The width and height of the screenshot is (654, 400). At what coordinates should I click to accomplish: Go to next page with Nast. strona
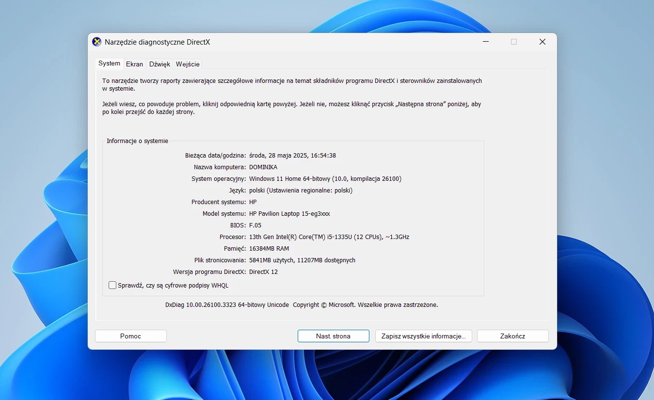333,336
